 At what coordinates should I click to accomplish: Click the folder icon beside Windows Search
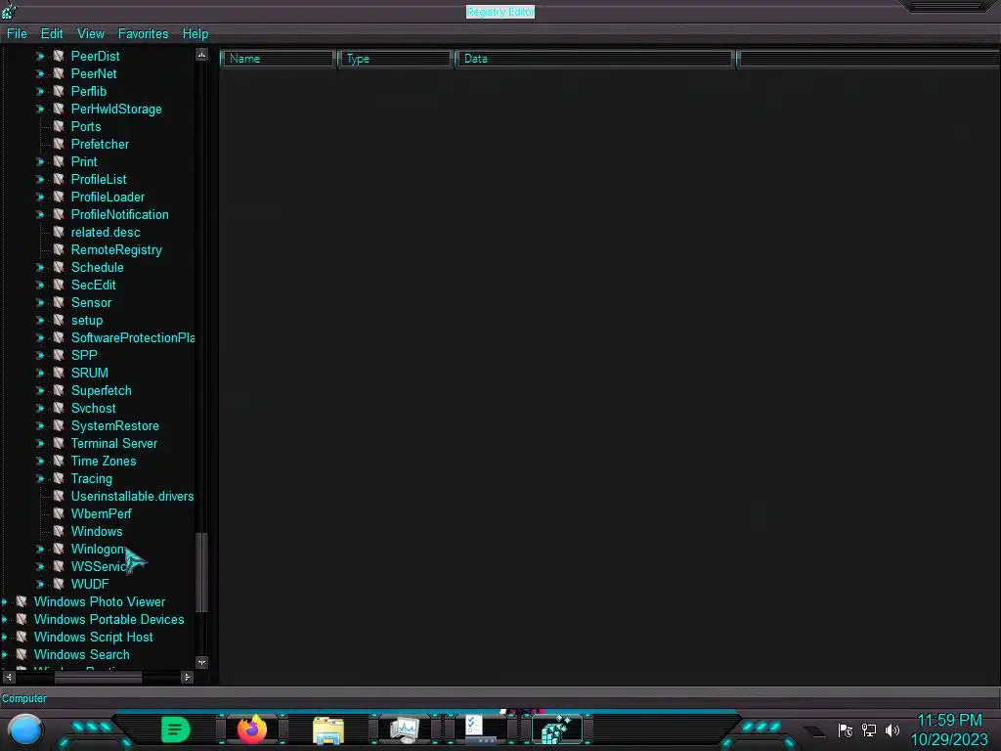(x=22, y=654)
